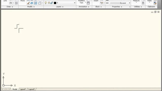This screenshot has height=91, width=162.
Task: Expand the Block panel
Action: click(98, 7)
